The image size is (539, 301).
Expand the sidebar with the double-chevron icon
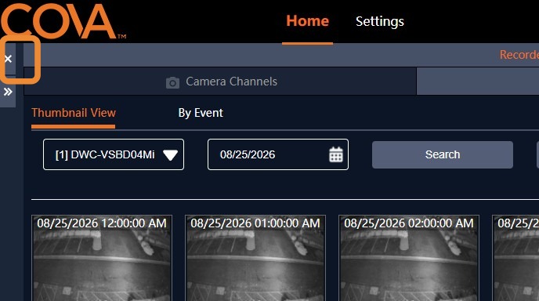(8, 92)
